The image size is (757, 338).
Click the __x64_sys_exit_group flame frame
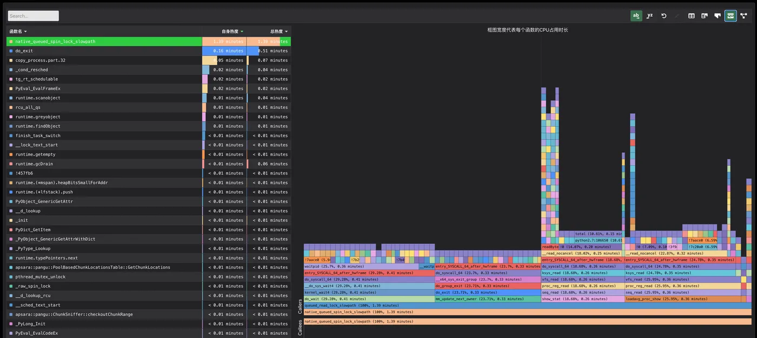pyautogui.click(x=488, y=279)
